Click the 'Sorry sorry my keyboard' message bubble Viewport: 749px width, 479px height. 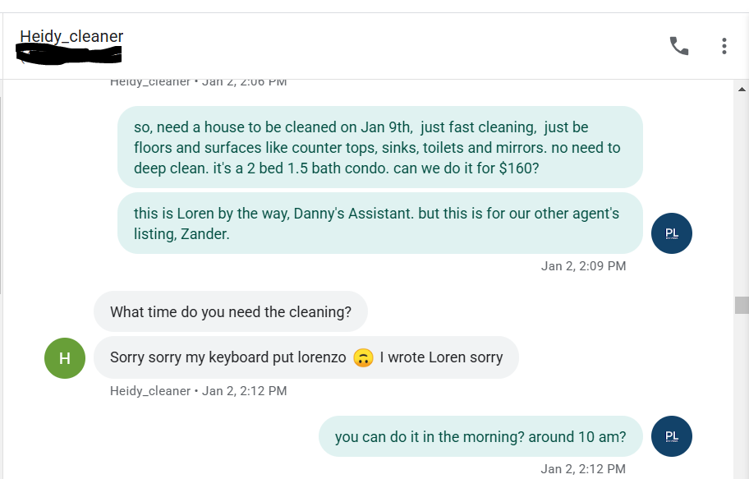click(x=306, y=357)
